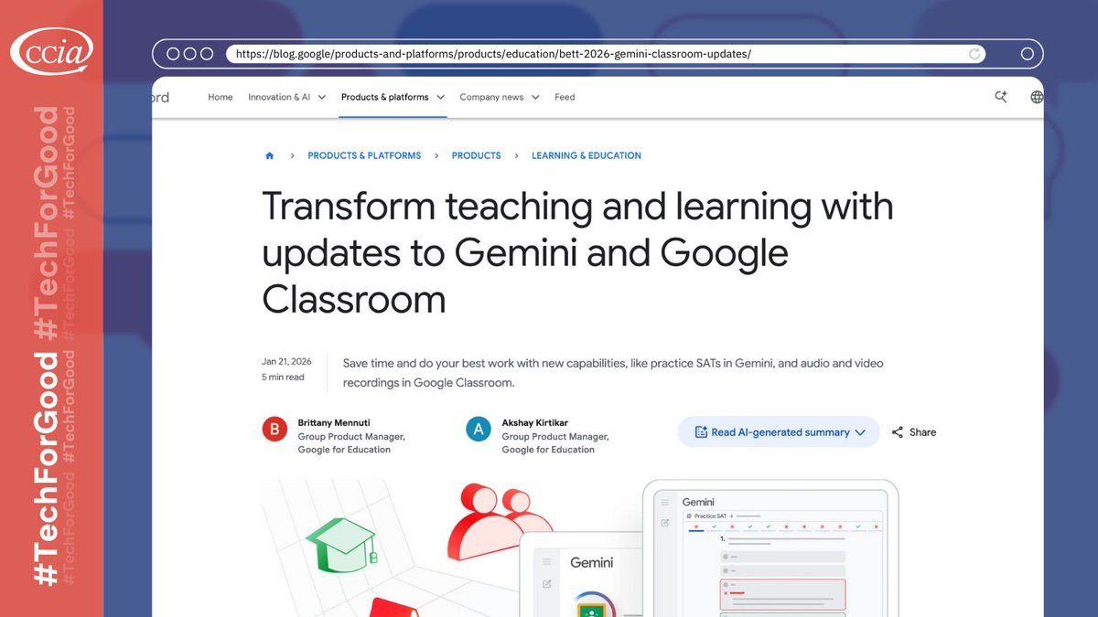Open the Feed nav item
The width and height of the screenshot is (1098, 617).
[x=565, y=97]
